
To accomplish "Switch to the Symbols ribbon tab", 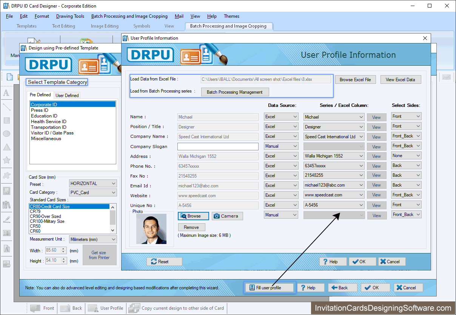I will (x=142, y=26).
